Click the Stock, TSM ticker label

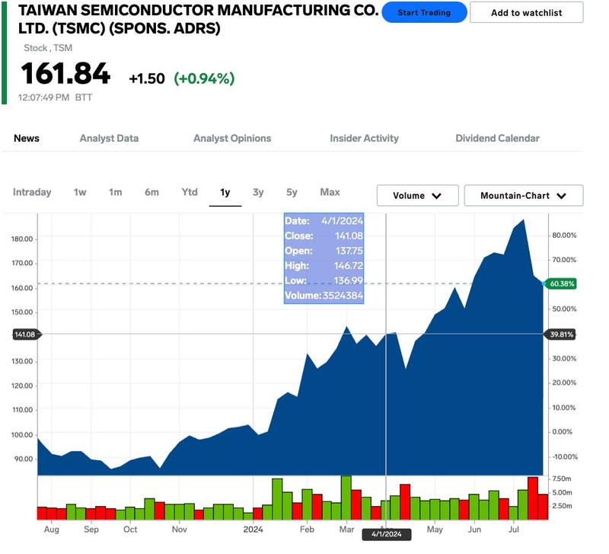[48, 48]
